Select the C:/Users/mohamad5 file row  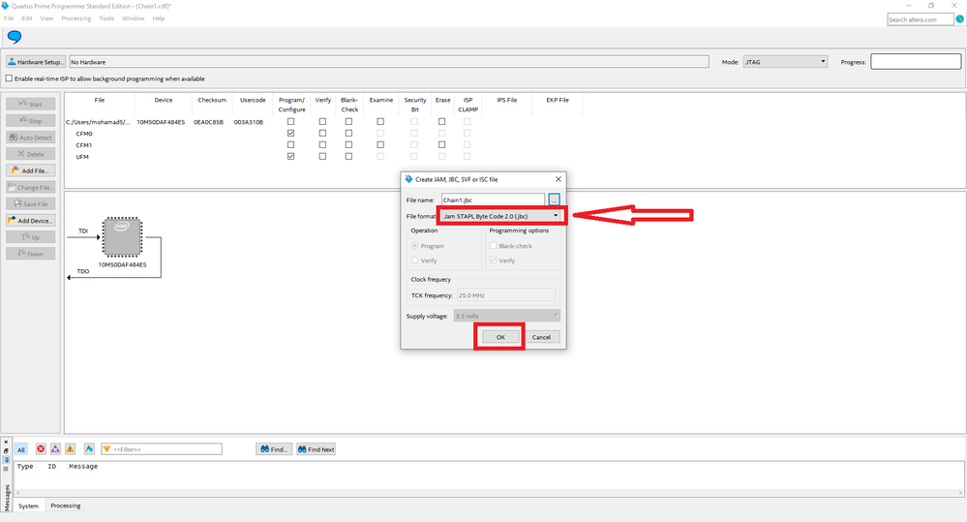(x=98, y=122)
